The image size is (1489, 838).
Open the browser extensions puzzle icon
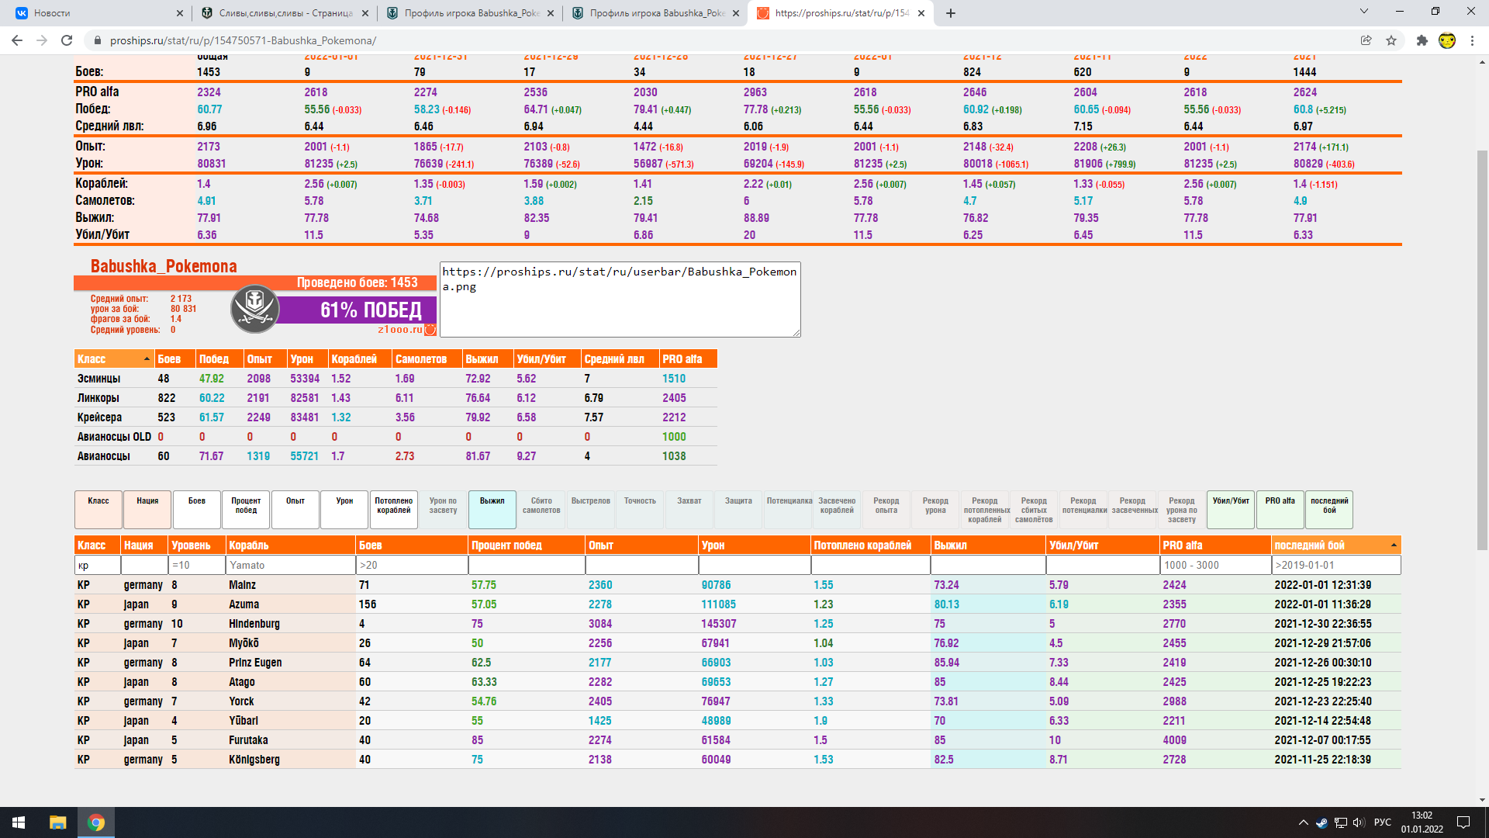coord(1422,40)
